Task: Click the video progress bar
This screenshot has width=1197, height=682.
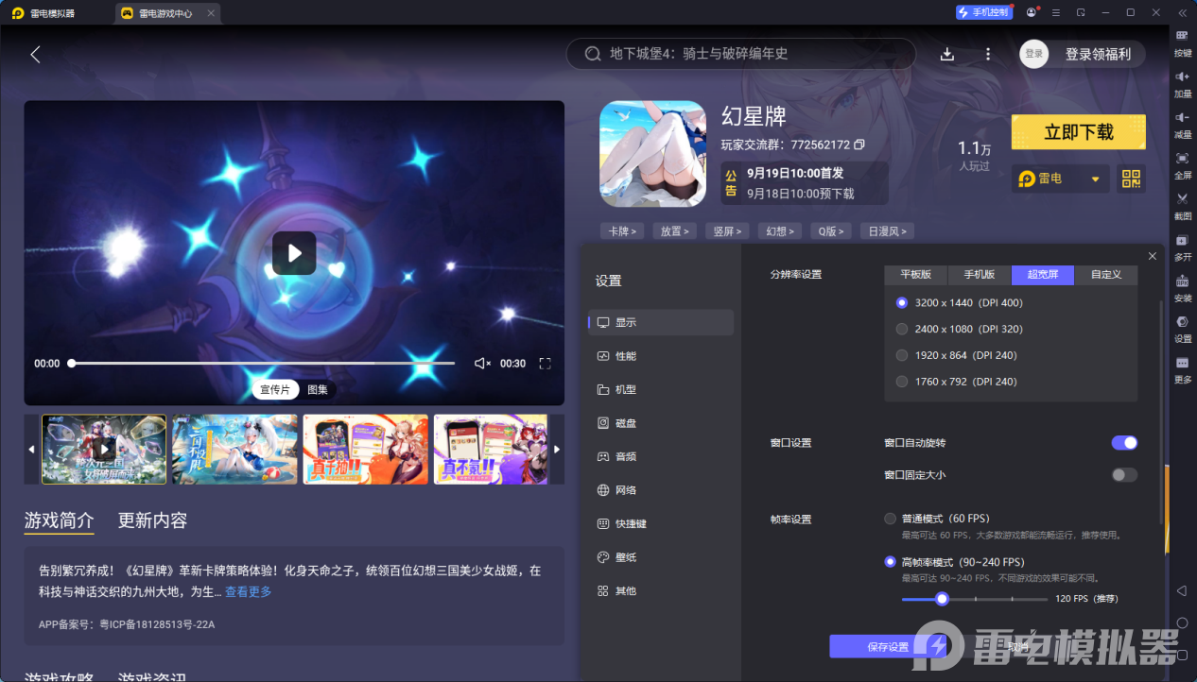Action: click(261, 364)
